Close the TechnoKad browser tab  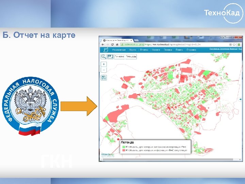click(131, 40)
